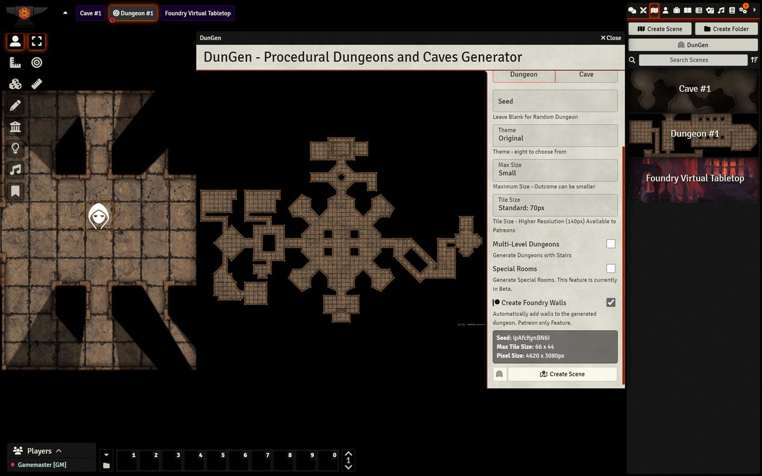Close the DunGen window
Image resolution: width=762 pixels, height=476 pixels.
point(611,38)
